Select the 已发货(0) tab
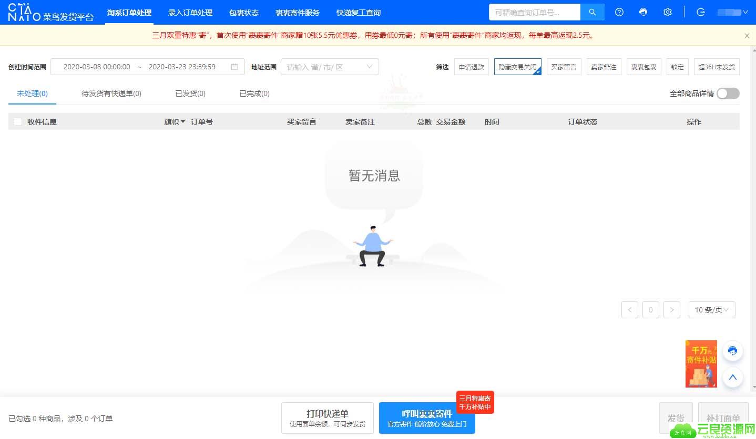 click(190, 93)
